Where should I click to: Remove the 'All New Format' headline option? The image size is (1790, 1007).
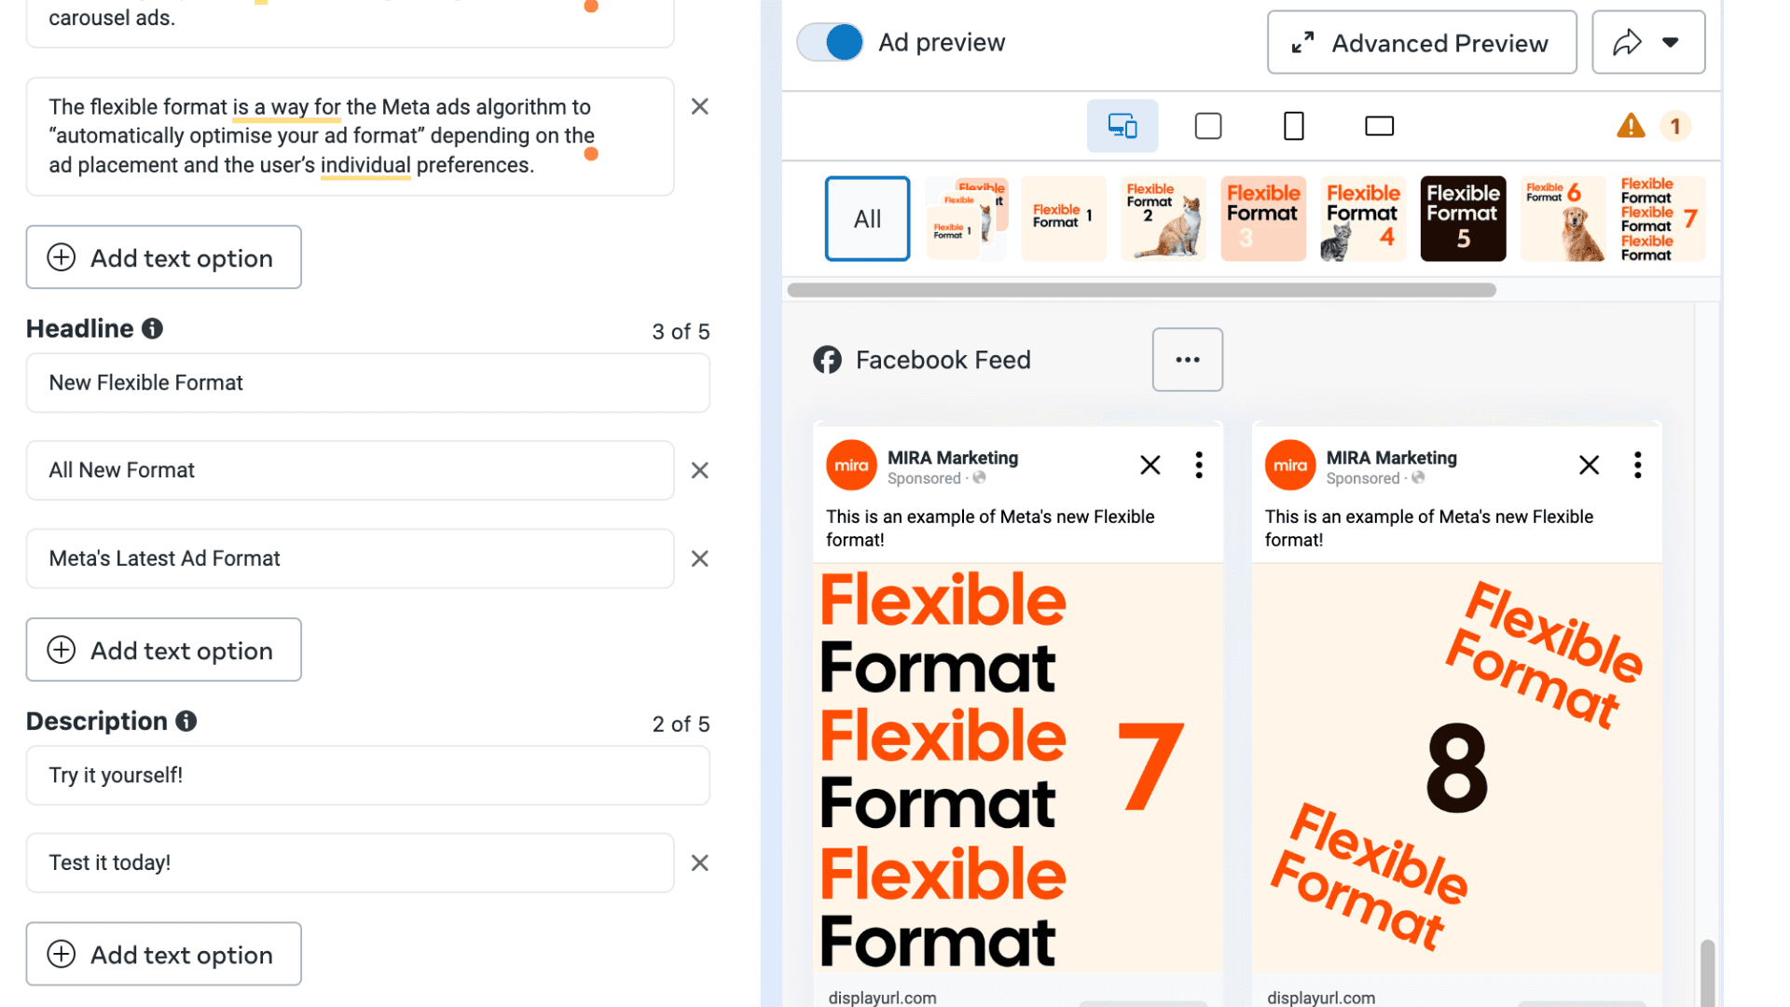pyautogui.click(x=699, y=471)
